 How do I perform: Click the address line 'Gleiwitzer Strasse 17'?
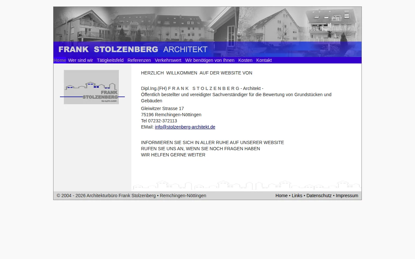(162, 108)
